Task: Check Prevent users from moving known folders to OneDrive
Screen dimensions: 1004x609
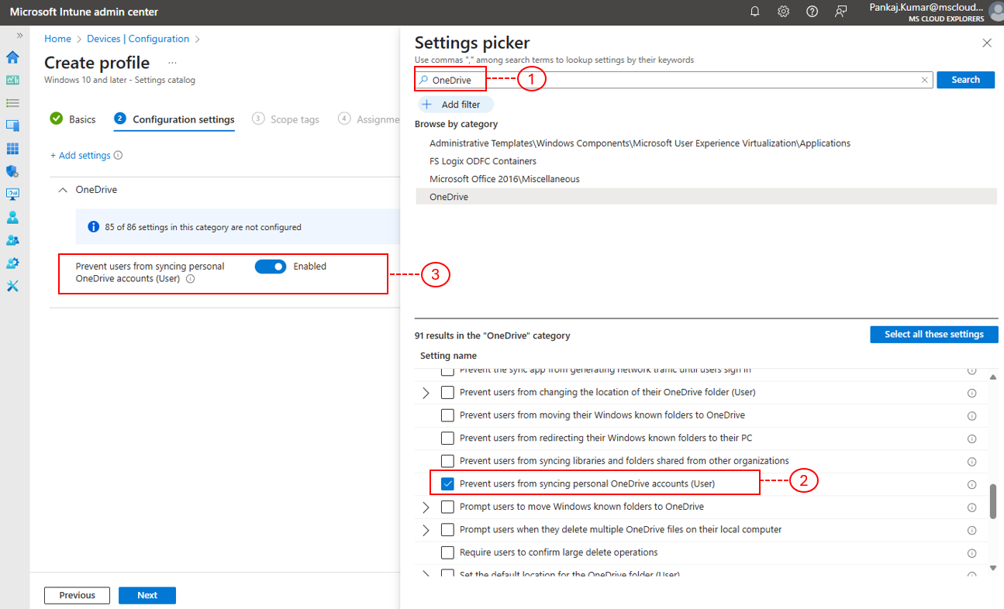Action: (447, 415)
